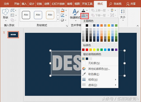This screenshot has height=102, width=141.
Task: Click the Shape Effects icon
Action: 62,20
